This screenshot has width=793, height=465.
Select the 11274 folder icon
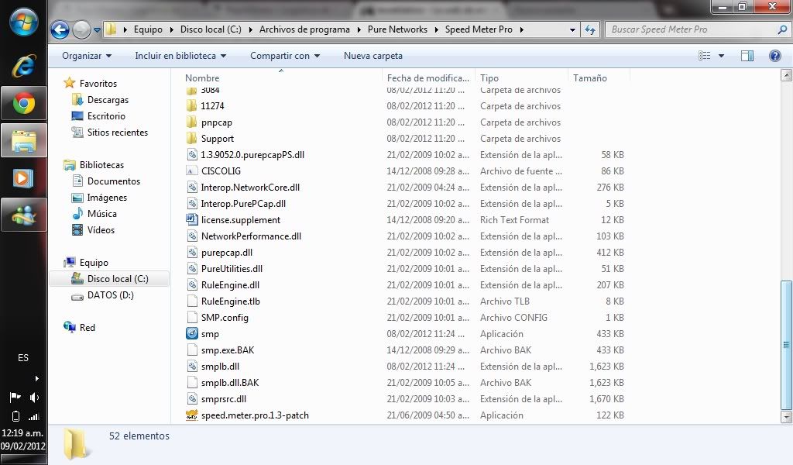tap(192, 105)
